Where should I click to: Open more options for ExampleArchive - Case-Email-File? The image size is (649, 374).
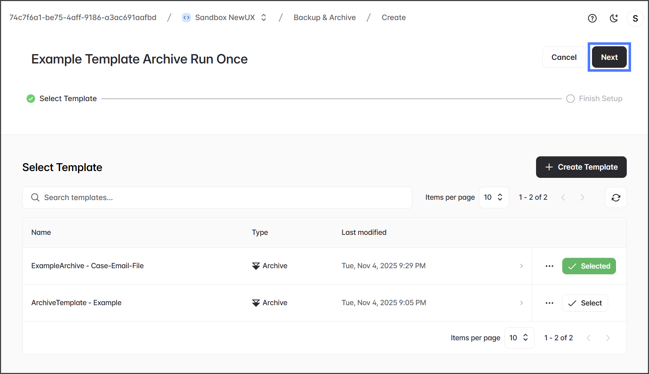[549, 266]
